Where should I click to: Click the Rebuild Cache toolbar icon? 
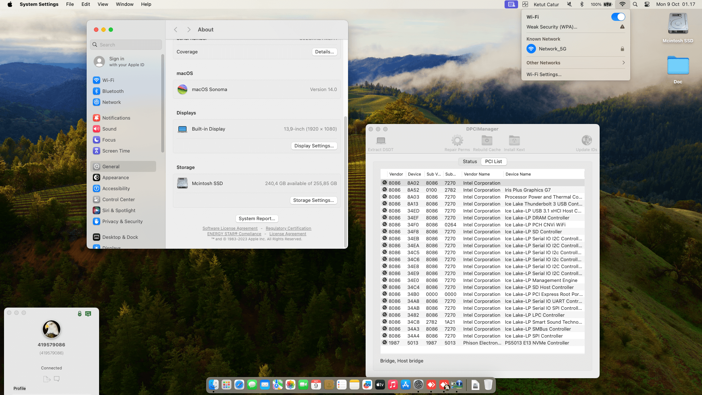coord(487,141)
